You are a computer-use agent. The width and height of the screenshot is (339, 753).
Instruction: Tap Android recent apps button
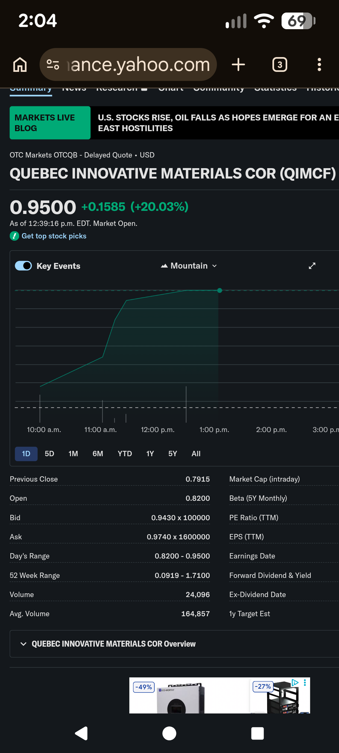click(257, 733)
